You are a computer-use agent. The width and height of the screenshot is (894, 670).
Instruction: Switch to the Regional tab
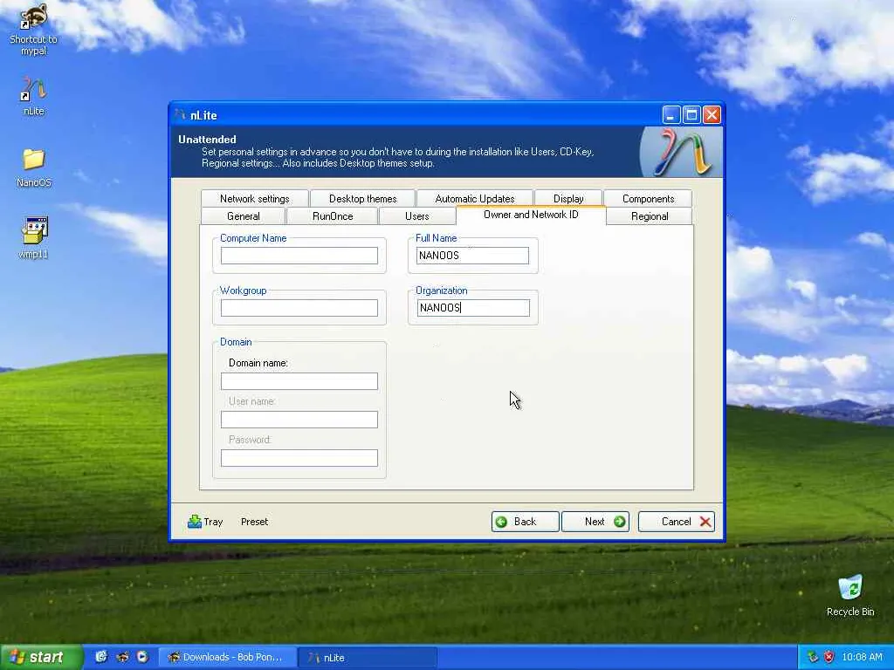[650, 216]
